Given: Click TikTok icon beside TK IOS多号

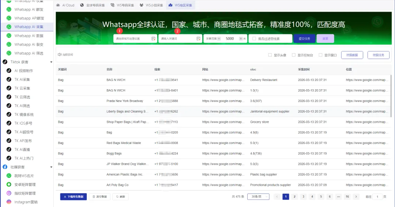Looking at the screenshot, I should (x=9, y=123).
